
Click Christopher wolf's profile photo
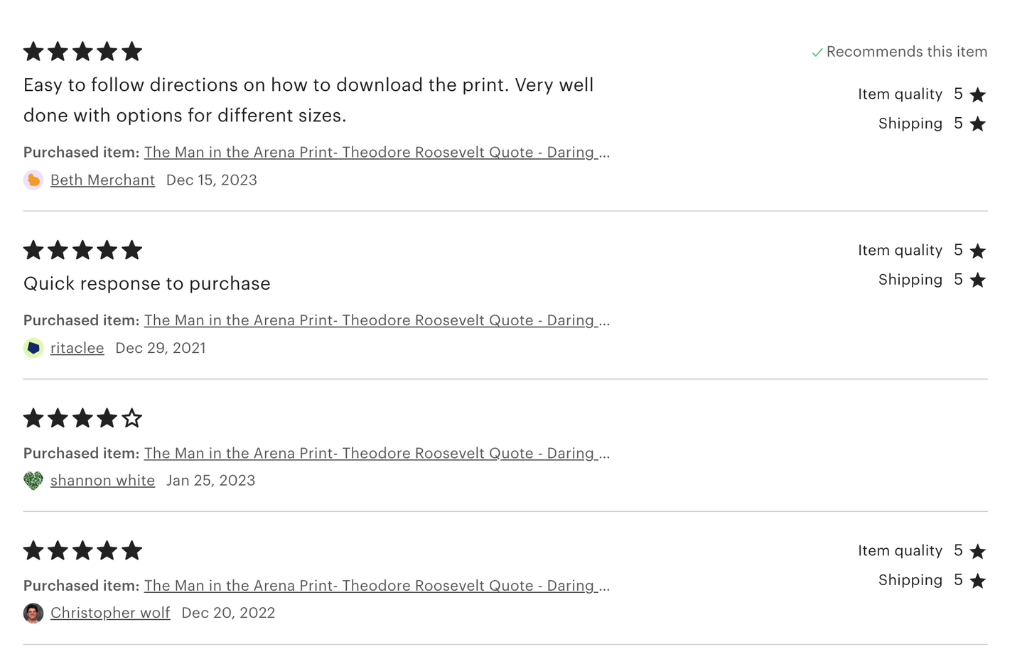click(x=33, y=613)
